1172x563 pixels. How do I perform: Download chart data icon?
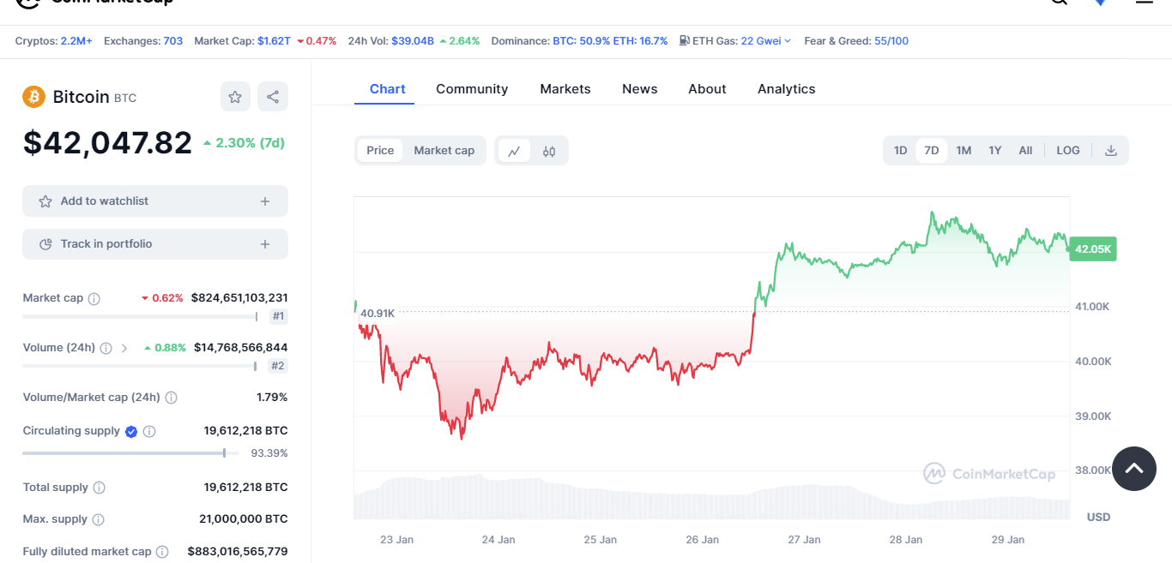1111,151
